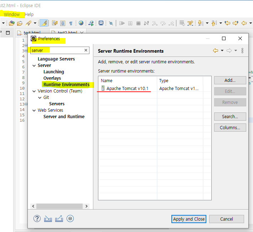253x232 pixels.
Task: Click the Previous Annotation up-arrow icon
Action: 214,23
